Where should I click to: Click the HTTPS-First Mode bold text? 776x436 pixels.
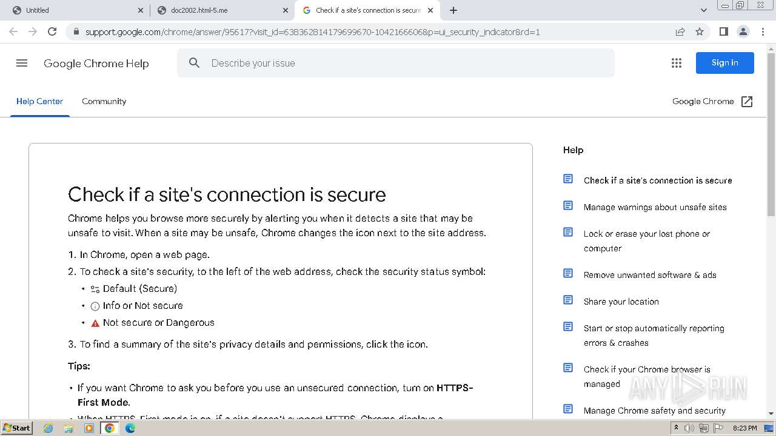[275, 395]
